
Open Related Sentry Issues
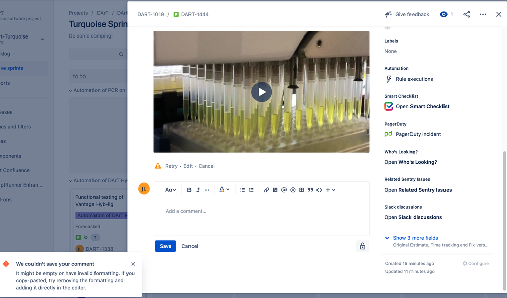[x=418, y=190]
